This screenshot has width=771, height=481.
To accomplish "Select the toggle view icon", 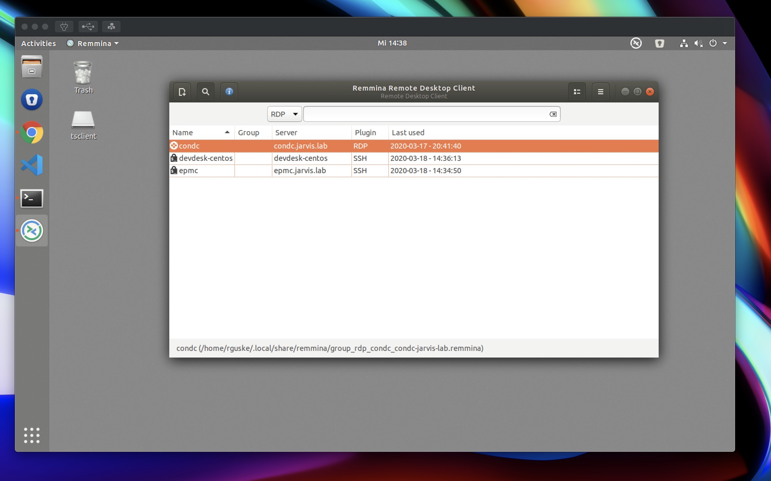I will click(x=576, y=91).
